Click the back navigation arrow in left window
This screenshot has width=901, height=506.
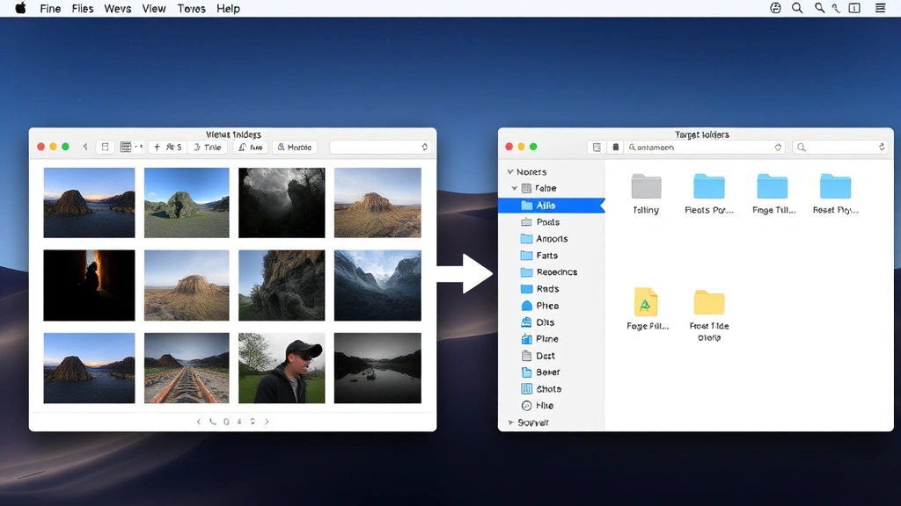[x=84, y=147]
